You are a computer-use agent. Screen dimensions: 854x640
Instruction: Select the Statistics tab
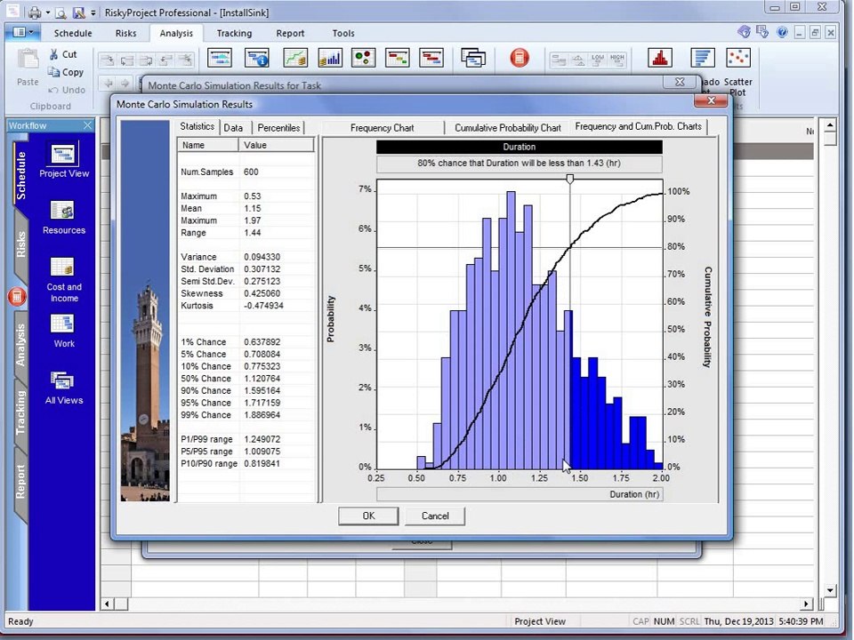pyautogui.click(x=197, y=126)
